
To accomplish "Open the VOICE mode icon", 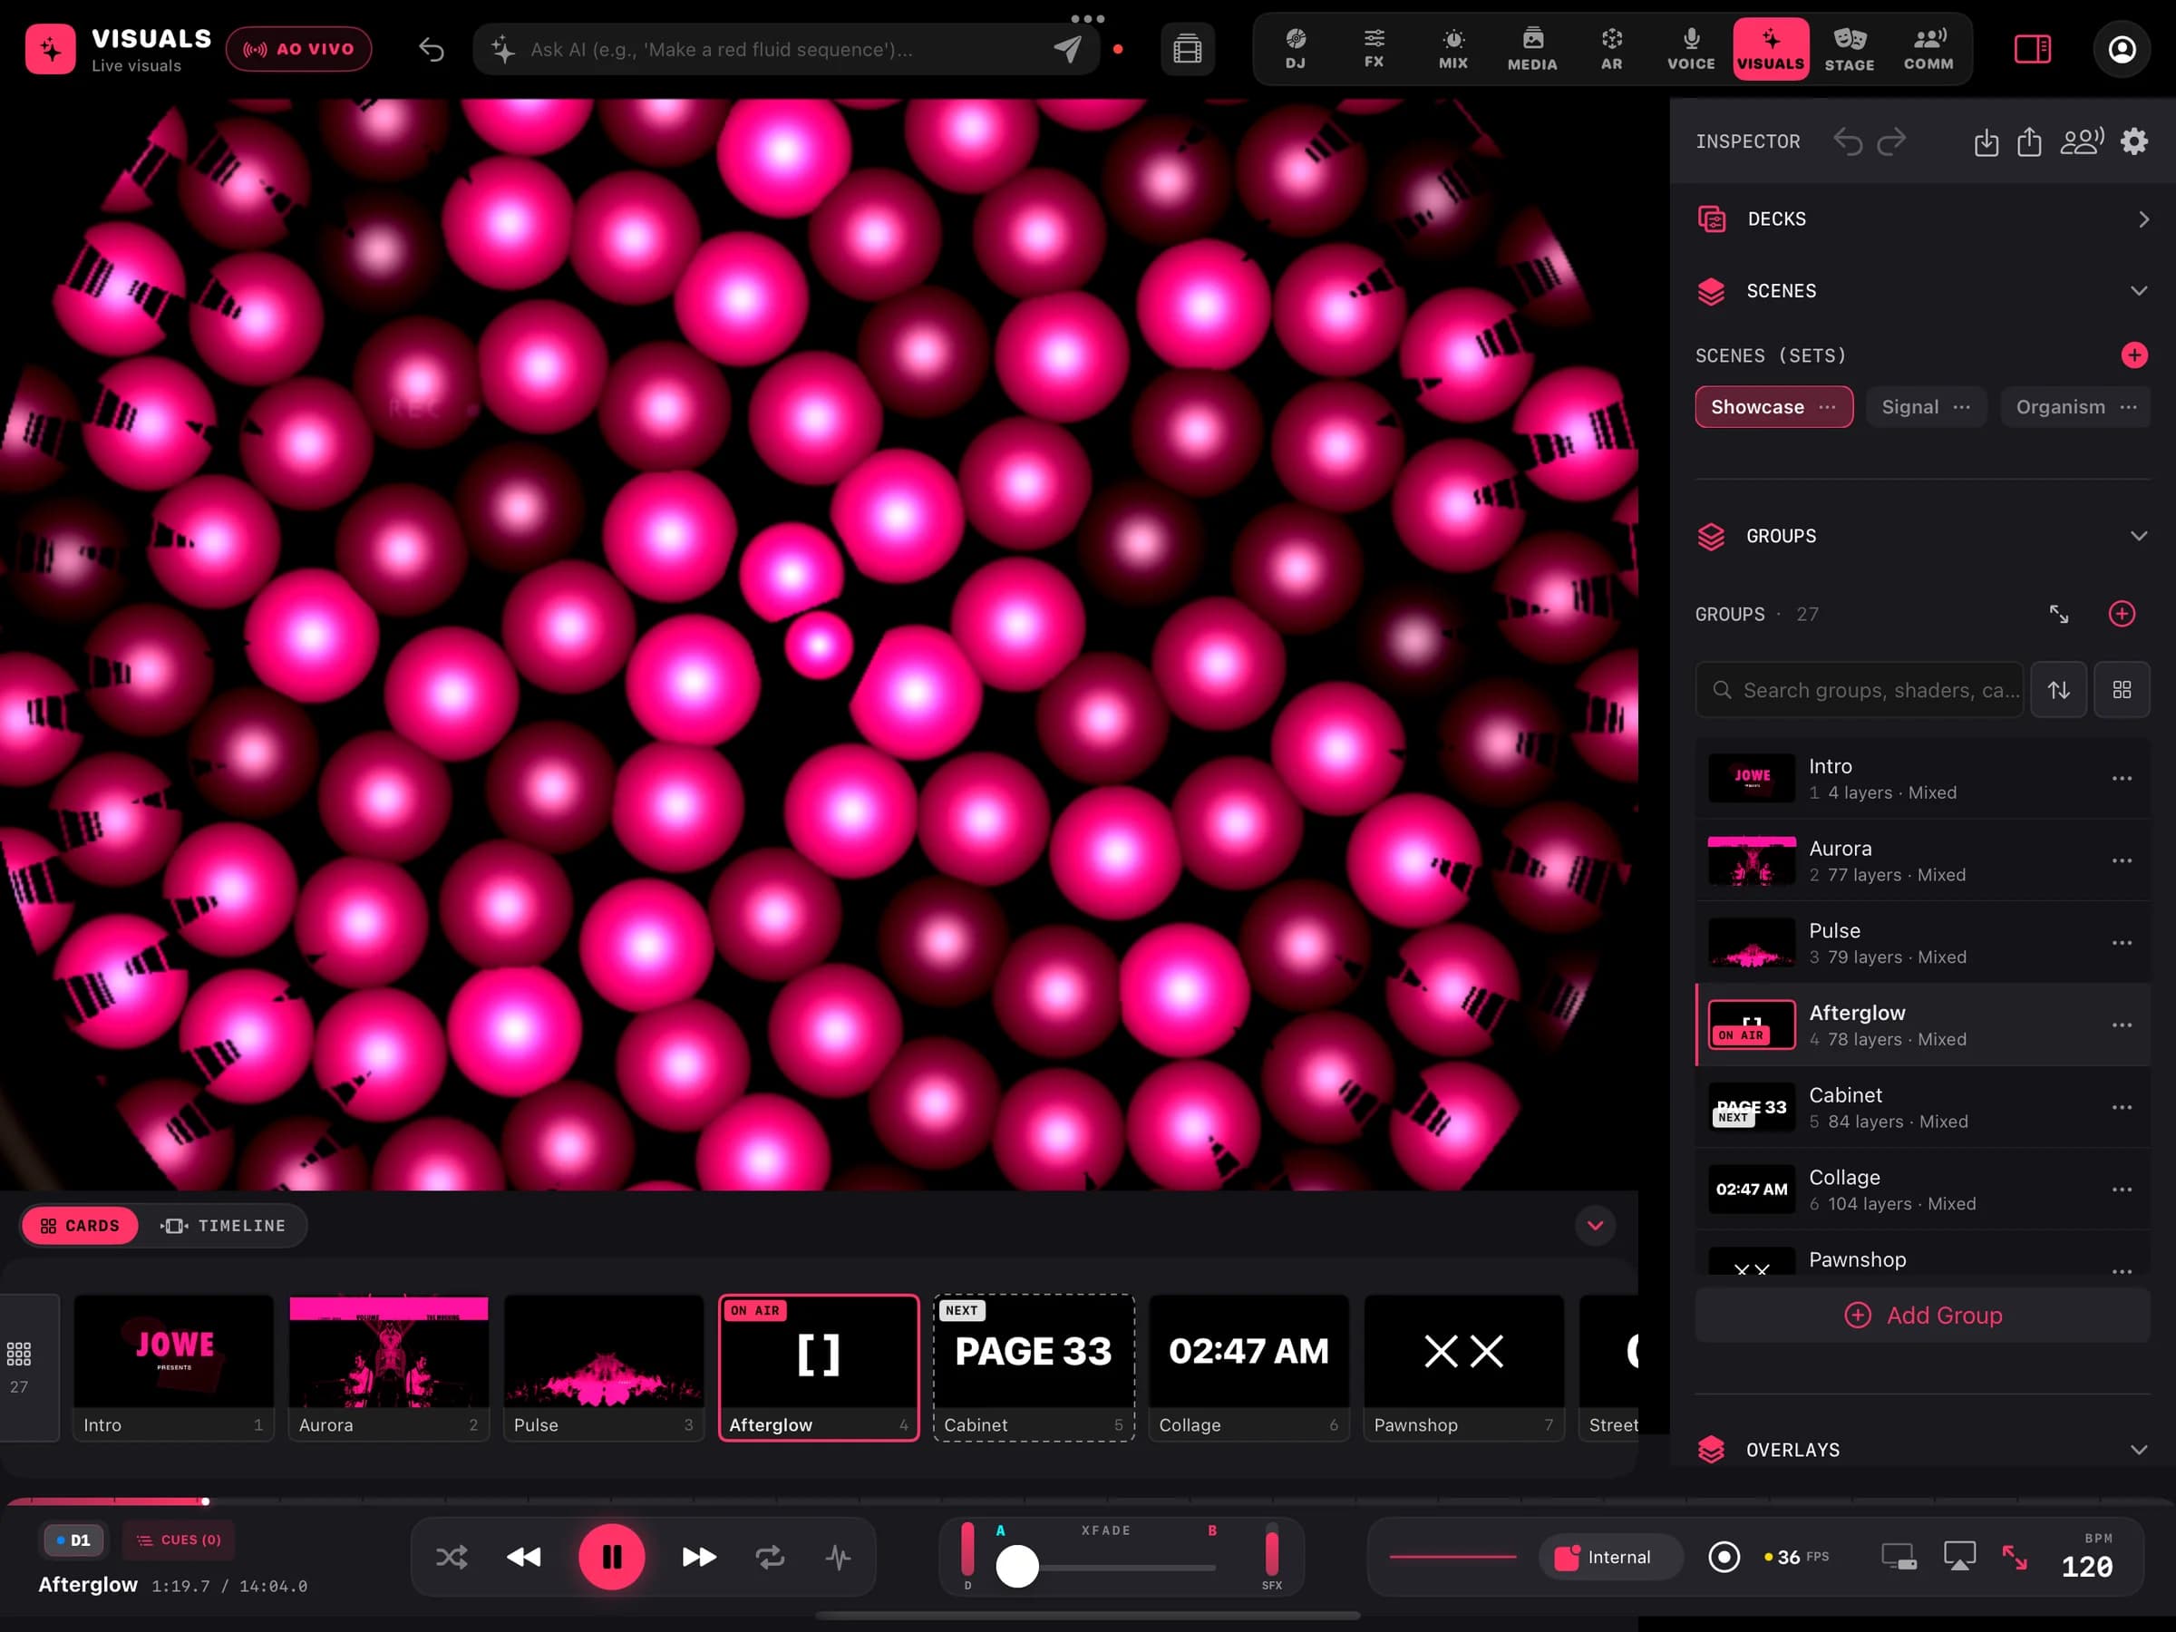I will tap(1690, 48).
